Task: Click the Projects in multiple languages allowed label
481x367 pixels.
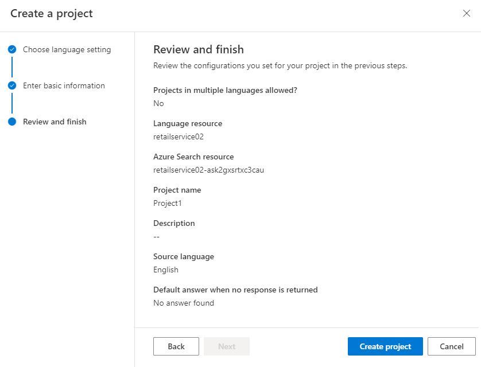Action: coord(225,90)
